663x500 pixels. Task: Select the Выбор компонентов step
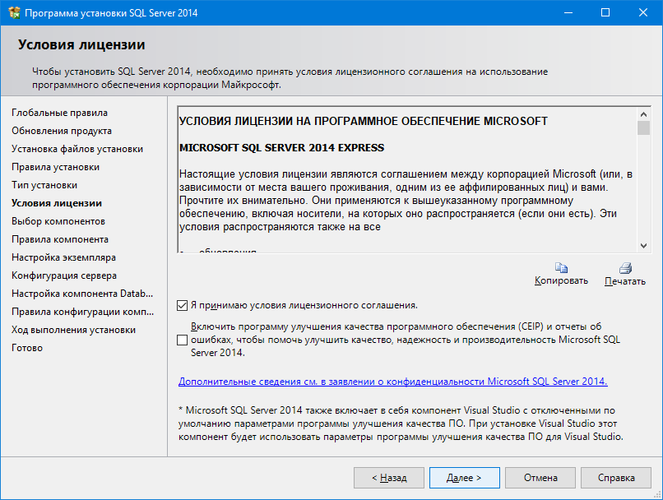tap(58, 221)
